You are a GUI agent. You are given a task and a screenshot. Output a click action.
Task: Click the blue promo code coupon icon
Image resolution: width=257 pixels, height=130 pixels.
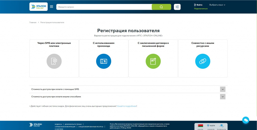(104, 61)
